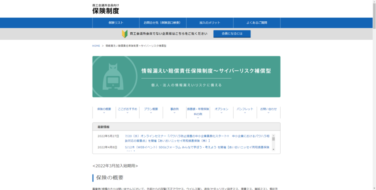Expand the 保険の概要 anchor chevron
Image resolution: width=376 pixels, height=190 pixels.
pyautogui.click(x=104, y=112)
